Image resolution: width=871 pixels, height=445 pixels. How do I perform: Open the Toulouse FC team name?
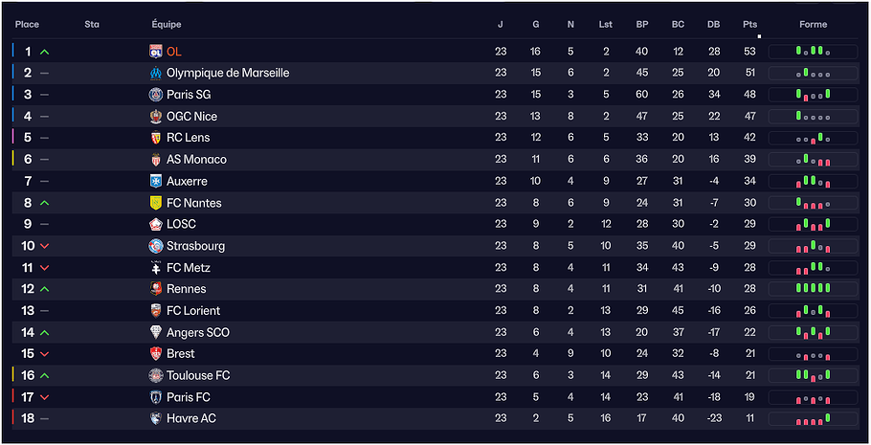point(197,376)
